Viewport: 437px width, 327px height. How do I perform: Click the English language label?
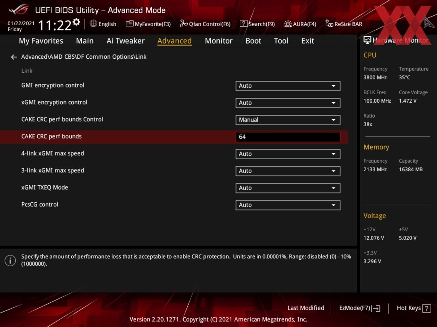107,24
